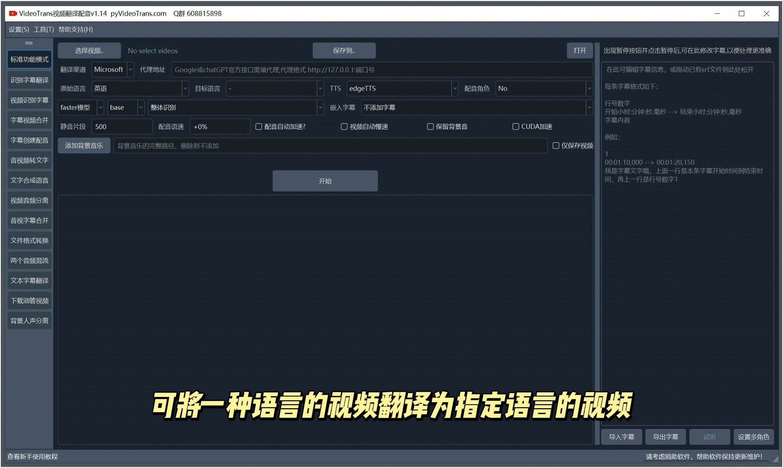
Task: Expand the 目标语言 dropdown
Action: tap(275, 89)
